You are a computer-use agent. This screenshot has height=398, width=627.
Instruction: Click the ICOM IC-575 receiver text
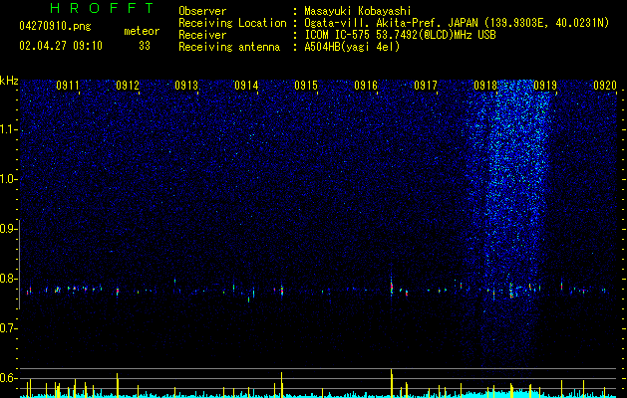(400, 35)
